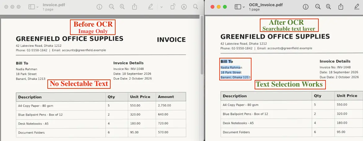Toggle sidebar in the OCR_Invoice.pdf window
The image size is (363, 141).
coord(238,7)
